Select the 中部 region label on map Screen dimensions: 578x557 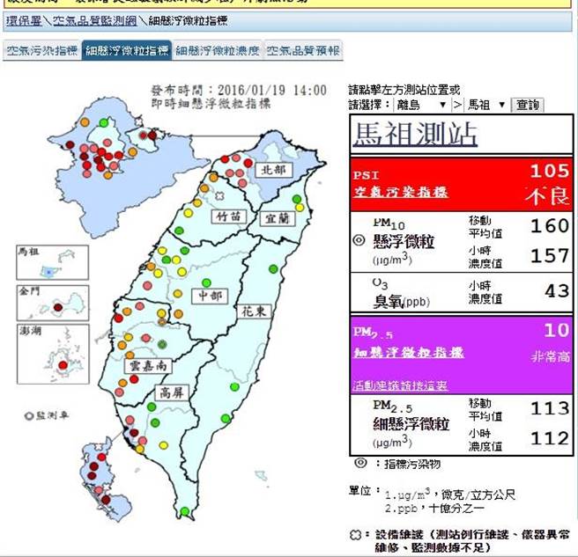pos(210,296)
